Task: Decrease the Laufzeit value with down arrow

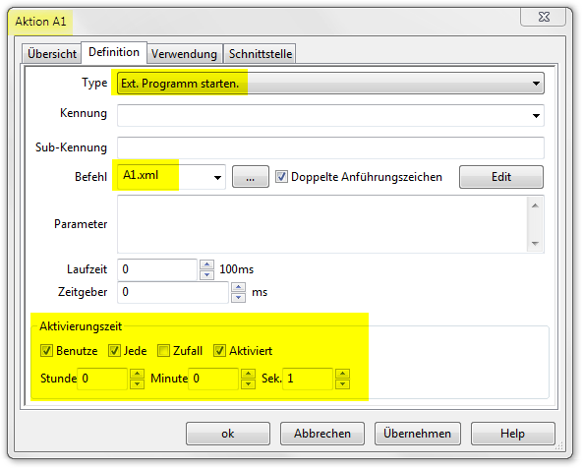Action: [206, 274]
